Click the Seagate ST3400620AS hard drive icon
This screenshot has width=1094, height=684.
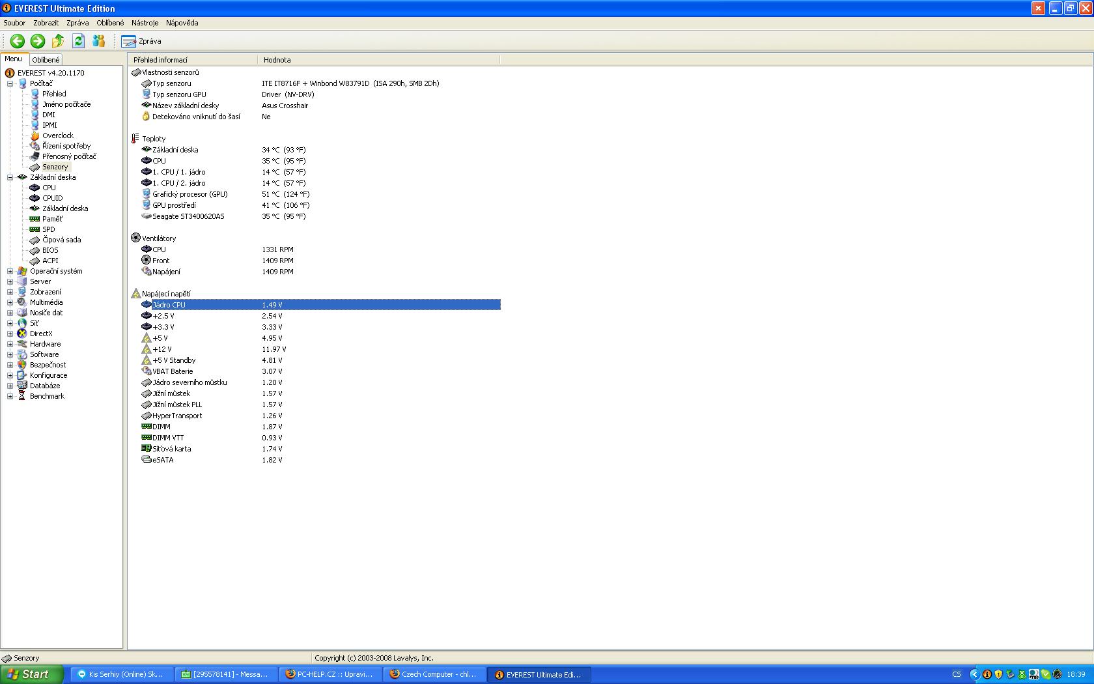[x=147, y=216]
